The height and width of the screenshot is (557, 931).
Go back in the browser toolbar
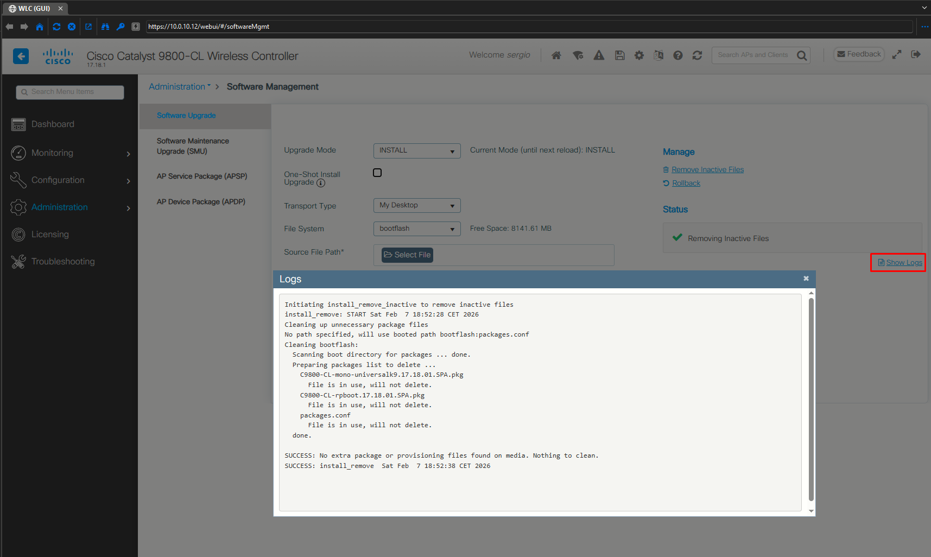pyautogui.click(x=9, y=27)
